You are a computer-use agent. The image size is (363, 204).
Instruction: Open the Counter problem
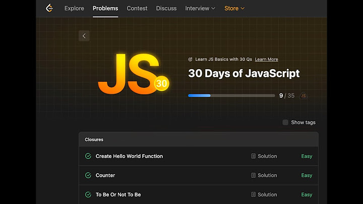coord(105,176)
